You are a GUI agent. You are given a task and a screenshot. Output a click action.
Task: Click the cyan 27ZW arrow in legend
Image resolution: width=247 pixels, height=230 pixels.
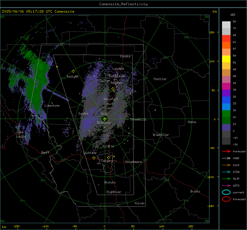[226, 172]
